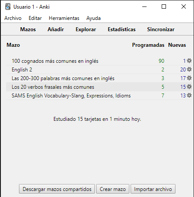
Task: Open the Editar menu
Action: 35,18
